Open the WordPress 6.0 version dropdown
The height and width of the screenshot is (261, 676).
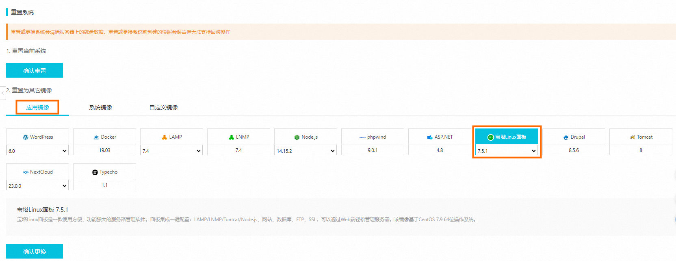click(x=37, y=151)
